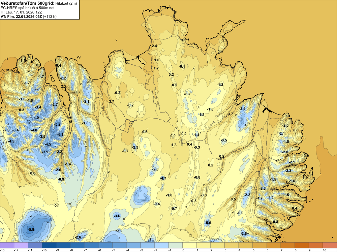The width and height of the screenshot is (337, 252).
Task: Select the -1.1 temperature label
Action: [x=71, y=67]
